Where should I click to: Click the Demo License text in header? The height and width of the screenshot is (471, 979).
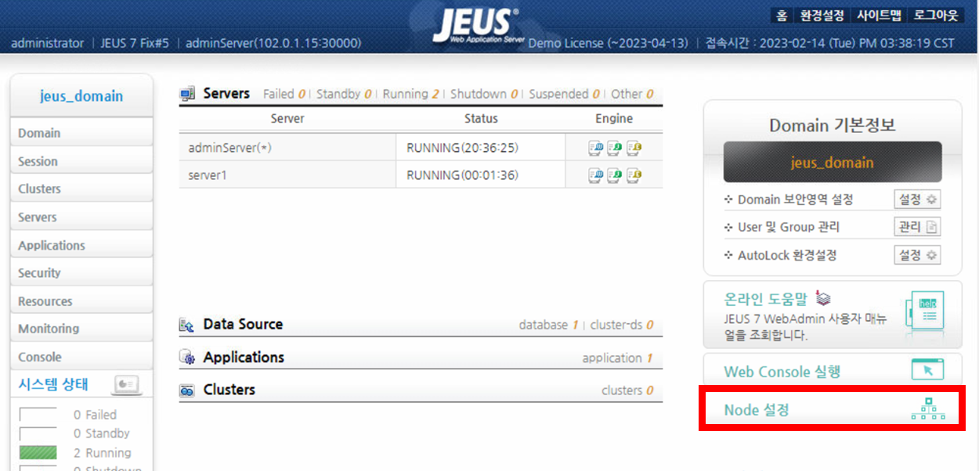click(609, 43)
